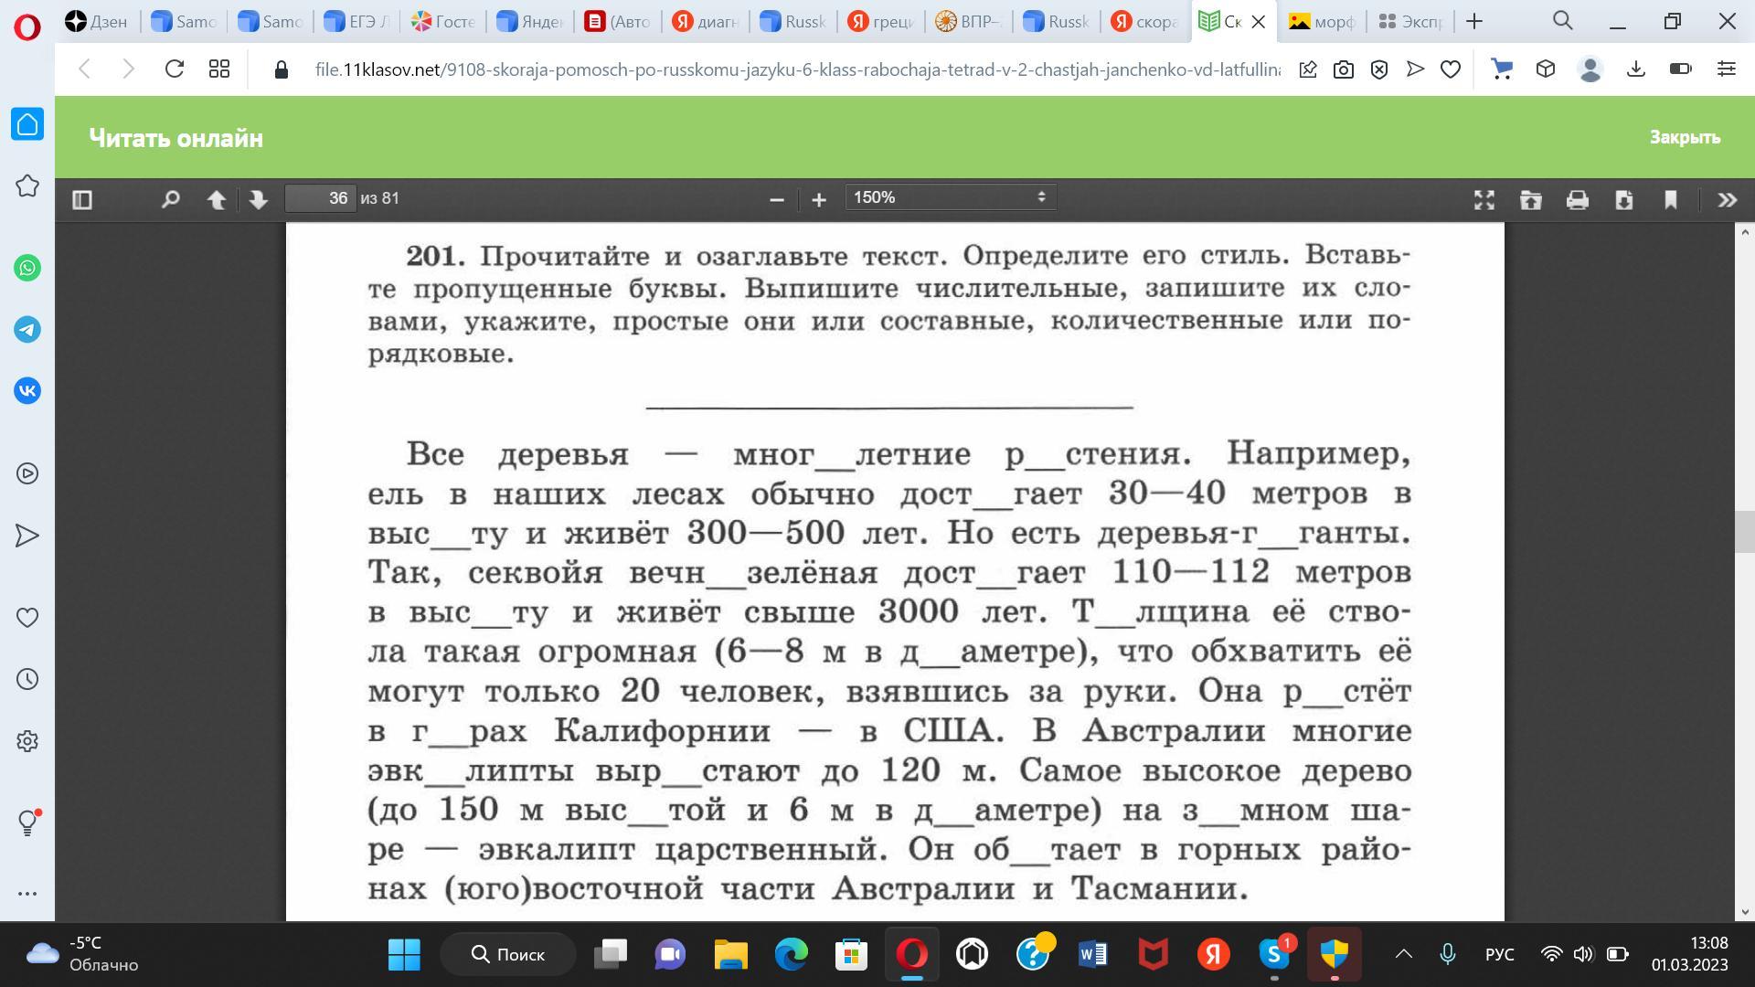Click the Читать онлайн heading
The height and width of the screenshot is (987, 1755).
[176, 138]
